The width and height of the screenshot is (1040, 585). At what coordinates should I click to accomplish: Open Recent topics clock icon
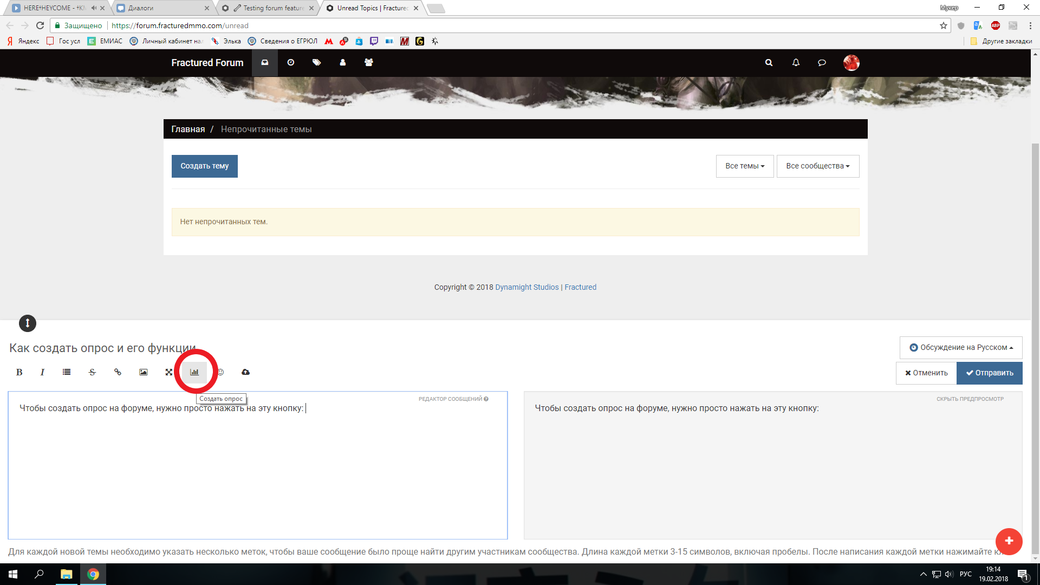point(291,62)
